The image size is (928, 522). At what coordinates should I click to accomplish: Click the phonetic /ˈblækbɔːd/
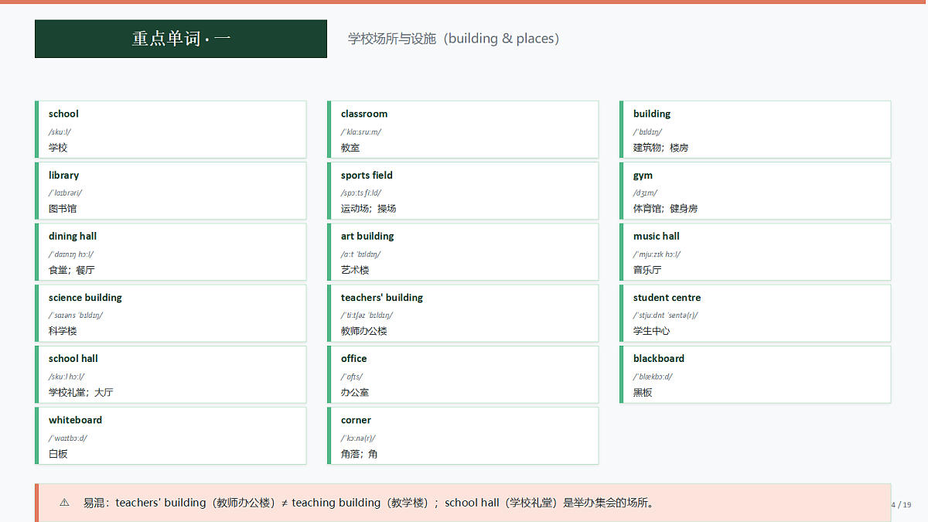[653, 377]
